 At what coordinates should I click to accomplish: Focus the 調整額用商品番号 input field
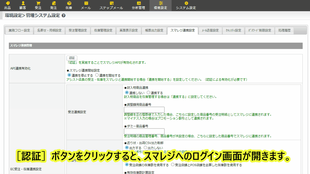tap(144, 110)
